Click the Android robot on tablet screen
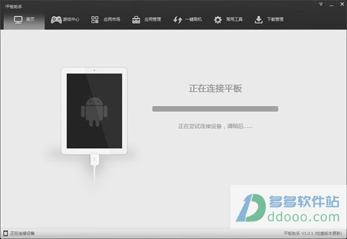This screenshot has width=347, height=239. click(x=95, y=111)
